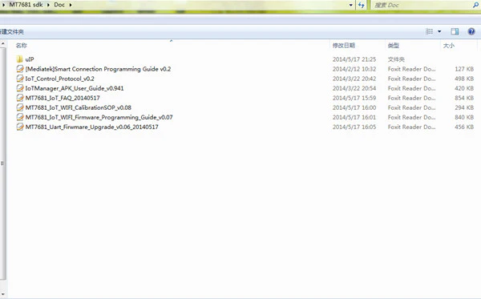Click the MT7681 sdk breadcrumb segment

[x=26, y=5]
